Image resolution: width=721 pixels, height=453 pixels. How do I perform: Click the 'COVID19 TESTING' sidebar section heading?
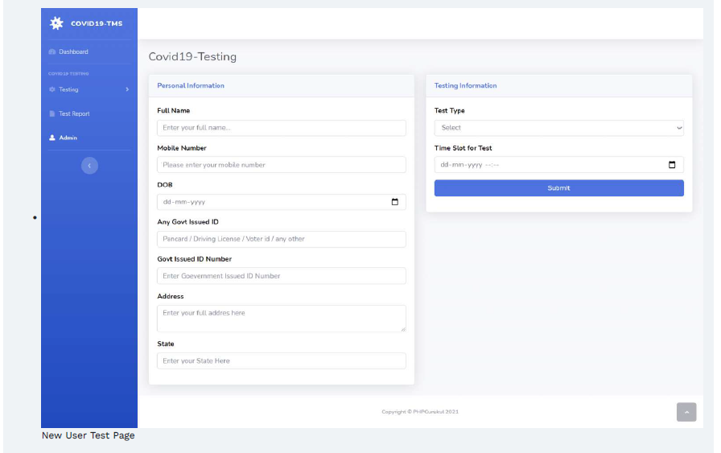coord(68,73)
